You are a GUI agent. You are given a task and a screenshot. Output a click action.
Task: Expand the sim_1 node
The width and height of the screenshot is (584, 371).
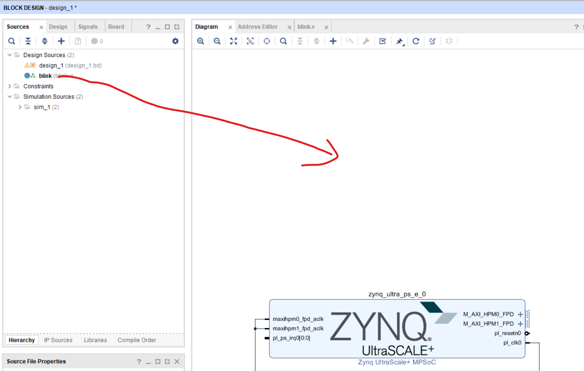(x=20, y=107)
